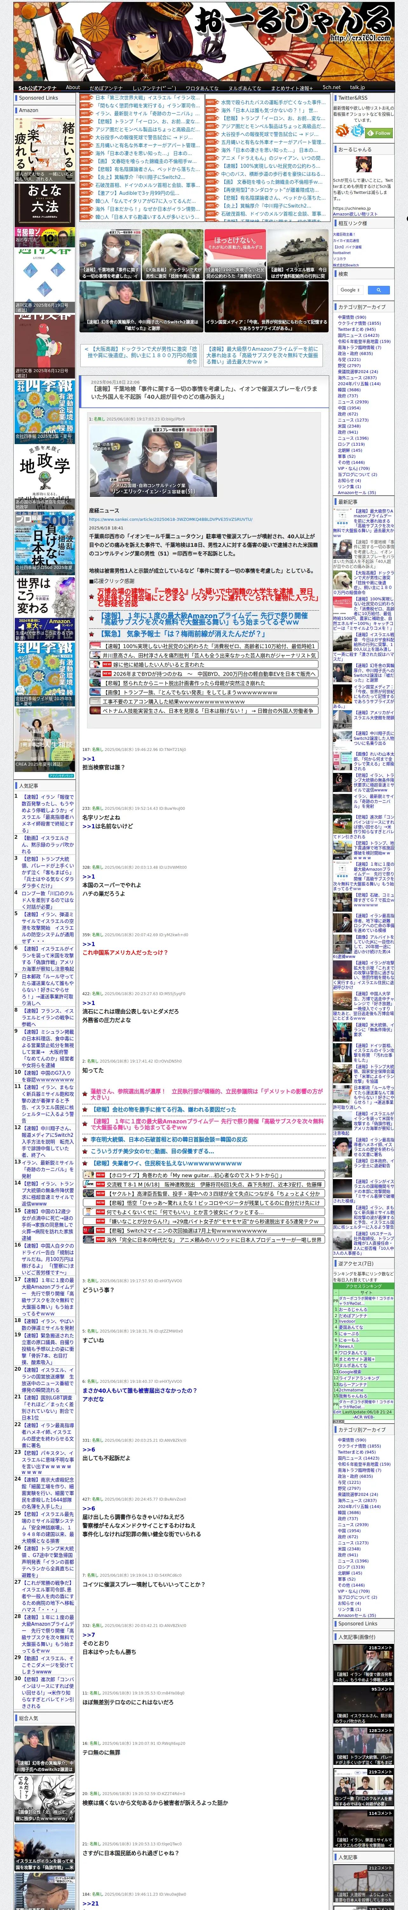Open the Iran media surprise article thumbnail
Screen dimensions: 408x1910
click(267, 307)
